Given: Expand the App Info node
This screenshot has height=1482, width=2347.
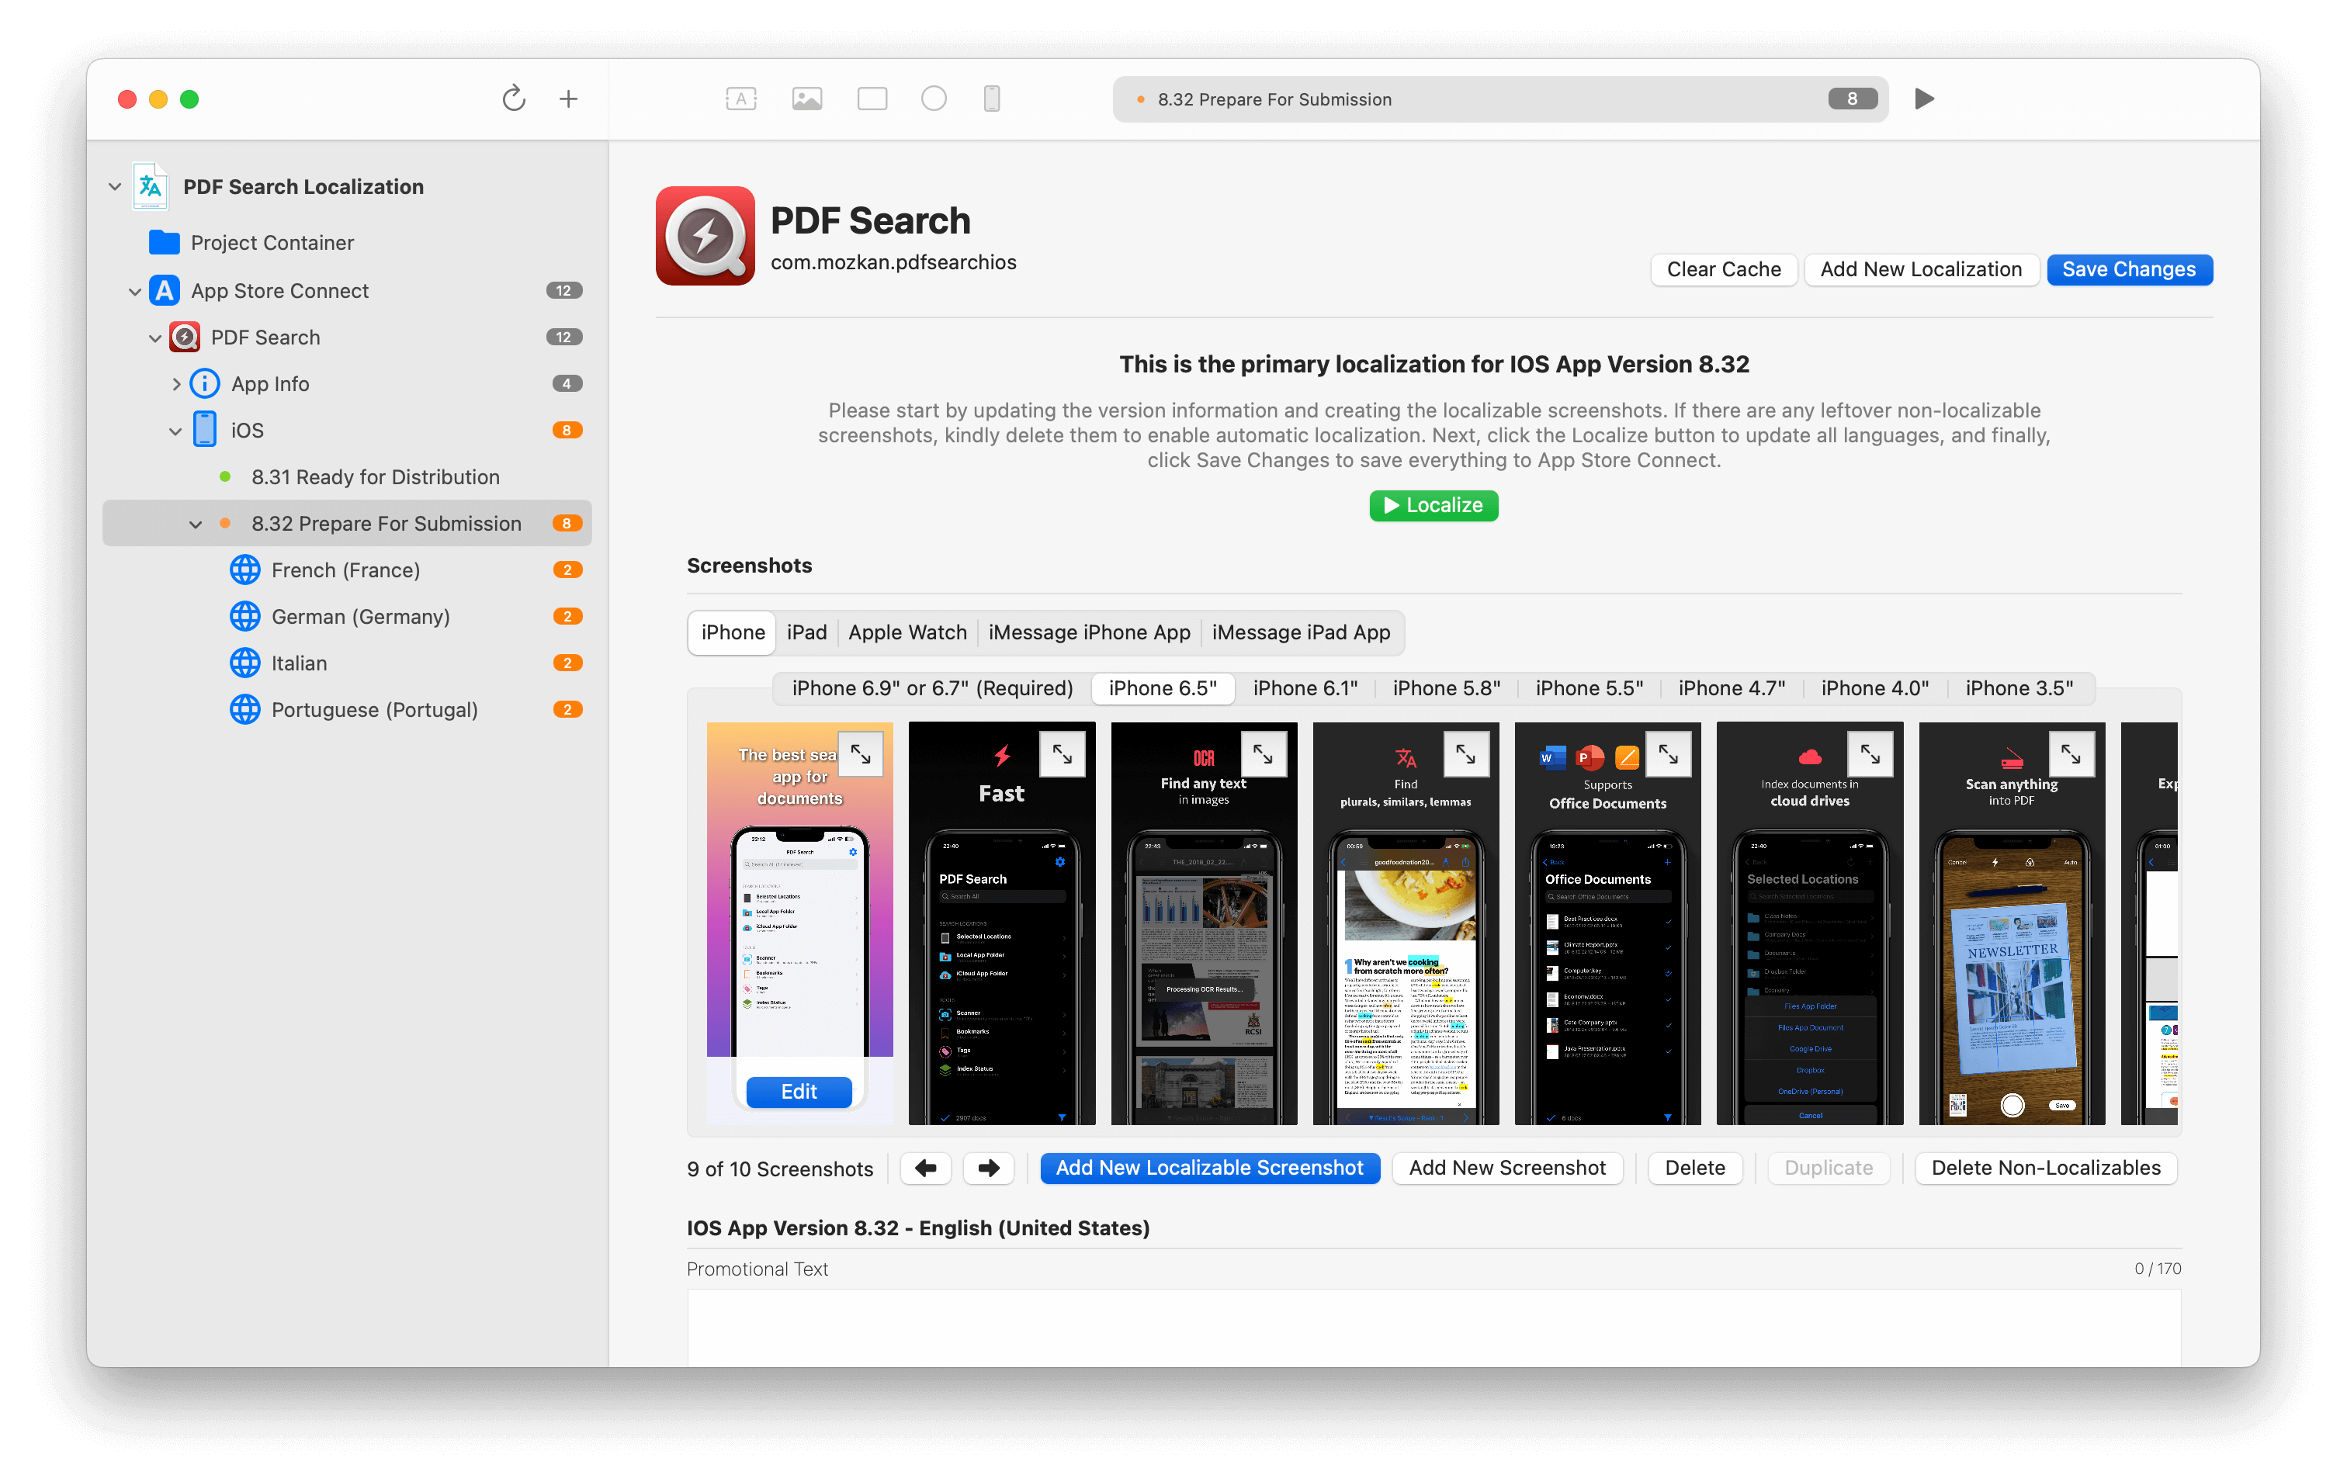Looking at the screenshot, I should click(175, 384).
